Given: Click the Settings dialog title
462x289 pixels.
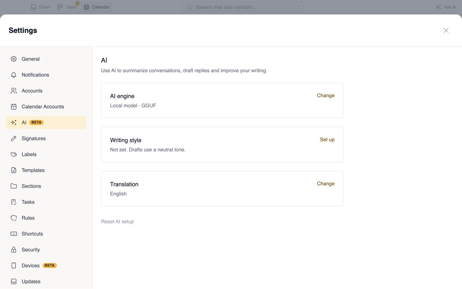Looking at the screenshot, I should 23,30.
